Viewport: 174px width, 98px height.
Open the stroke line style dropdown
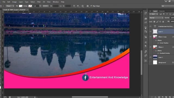pyautogui.click(x=46, y=6)
